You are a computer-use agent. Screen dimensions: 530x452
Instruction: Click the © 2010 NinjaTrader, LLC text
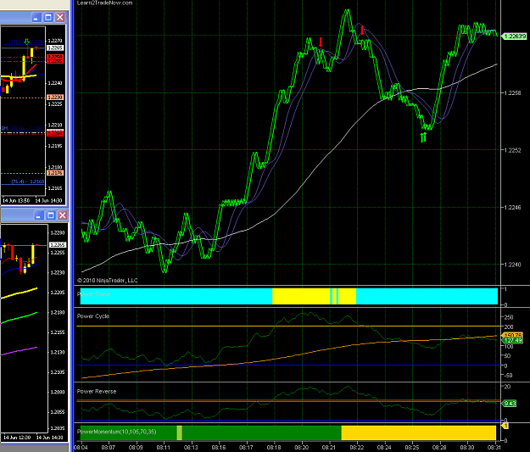click(x=108, y=280)
